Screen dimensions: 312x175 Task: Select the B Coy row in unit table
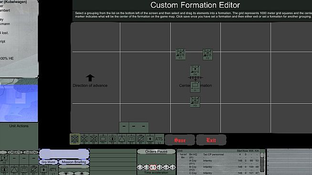[218, 168]
